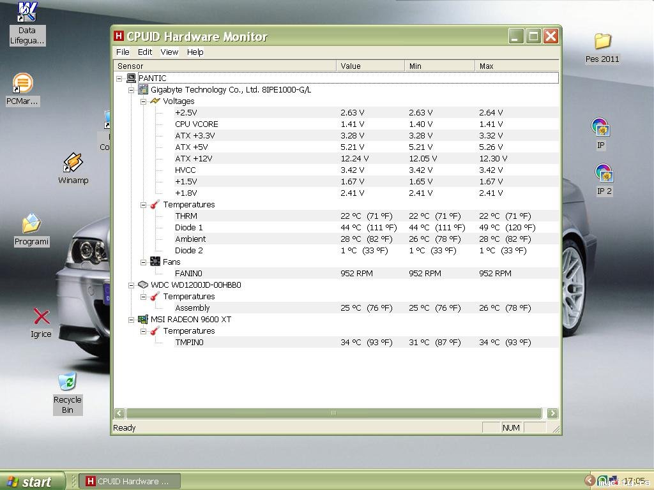Select the CPU VCORE sensor row
The height and width of the screenshot is (490, 654).
click(197, 124)
